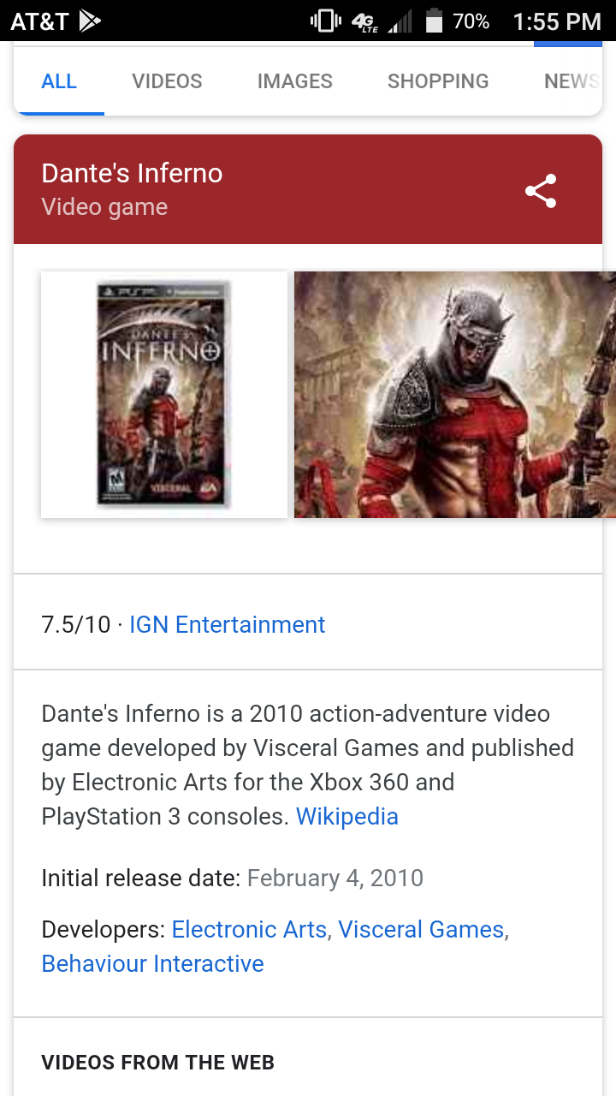View the Dante character artwork image
The image size is (616, 1096).
[455, 395]
